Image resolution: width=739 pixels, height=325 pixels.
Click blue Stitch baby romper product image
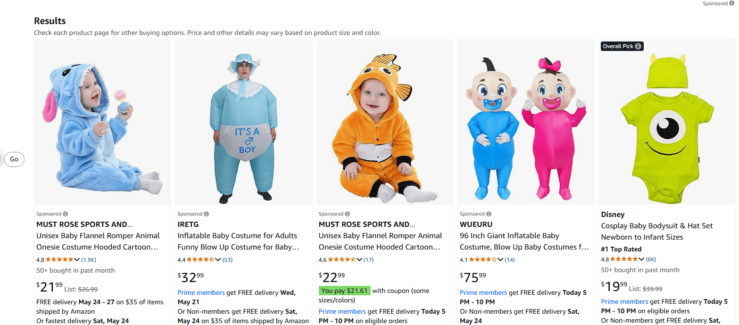102,123
